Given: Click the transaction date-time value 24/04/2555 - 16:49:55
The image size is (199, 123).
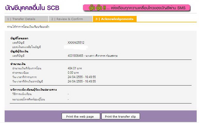Looking at the screenshot, I should [82, 77].
